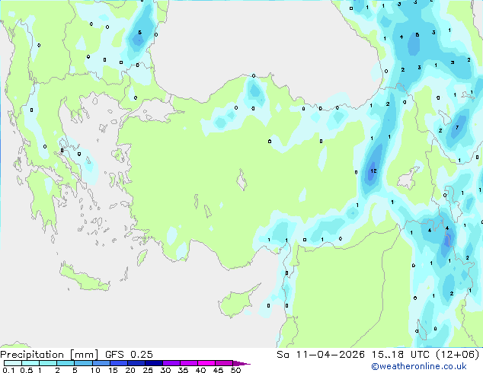483x373 pixels.
Task: Click the "0.5" legend scale label
Action: (26, 370)
